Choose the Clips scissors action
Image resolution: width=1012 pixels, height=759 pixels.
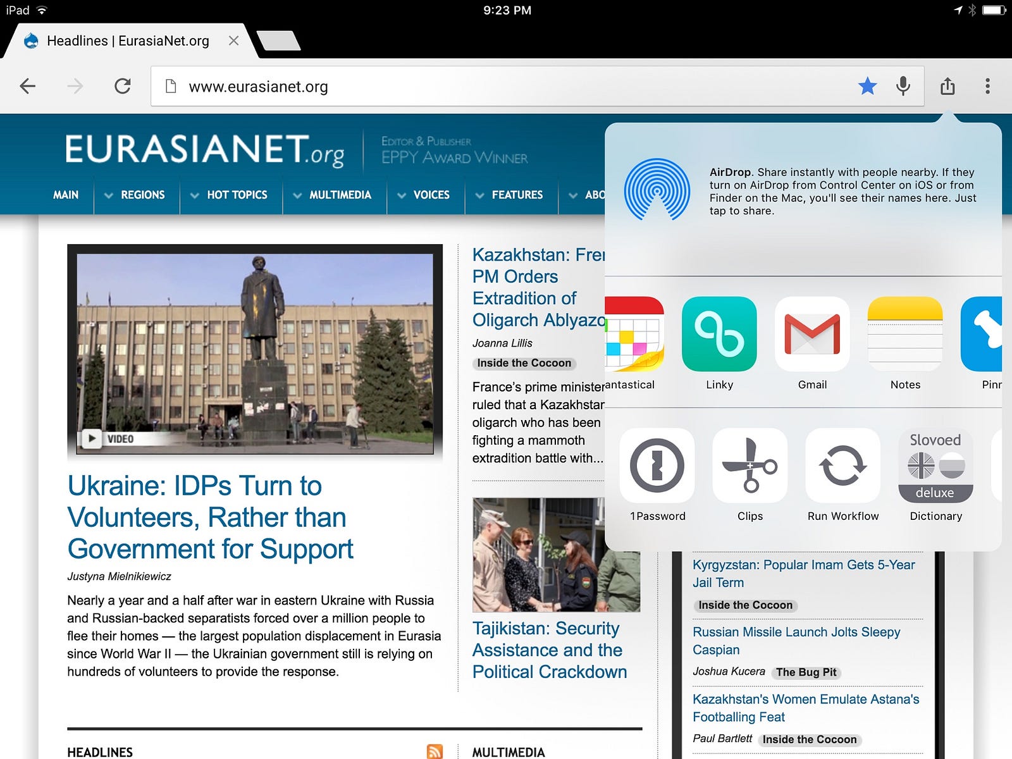750,466
